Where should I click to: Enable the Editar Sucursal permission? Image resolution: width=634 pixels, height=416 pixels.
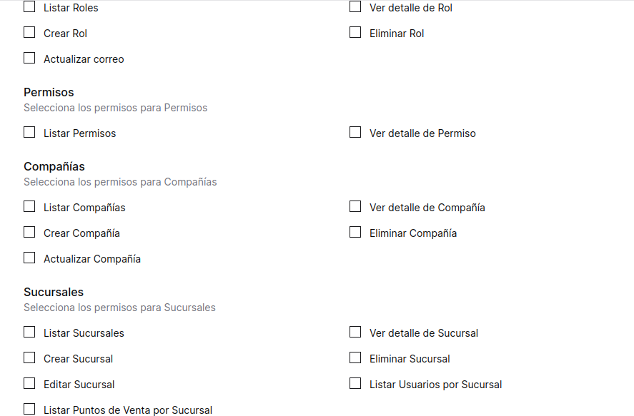[29, 383]
